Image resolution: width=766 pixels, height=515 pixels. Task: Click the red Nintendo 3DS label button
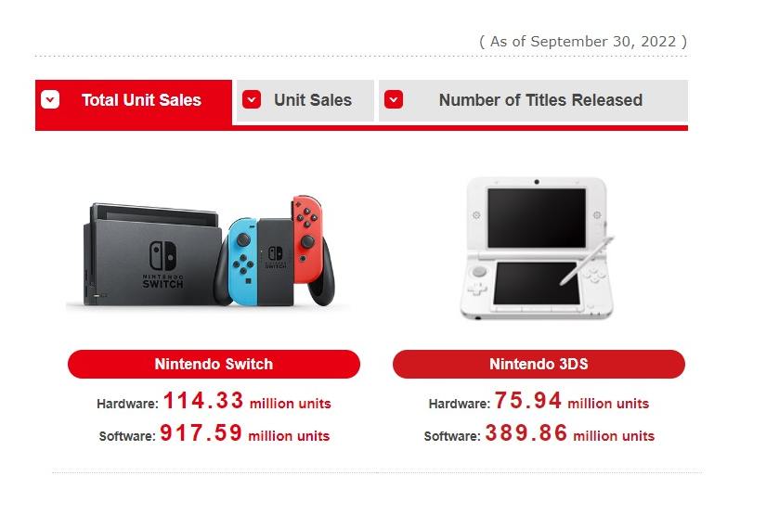coord(539,364)
